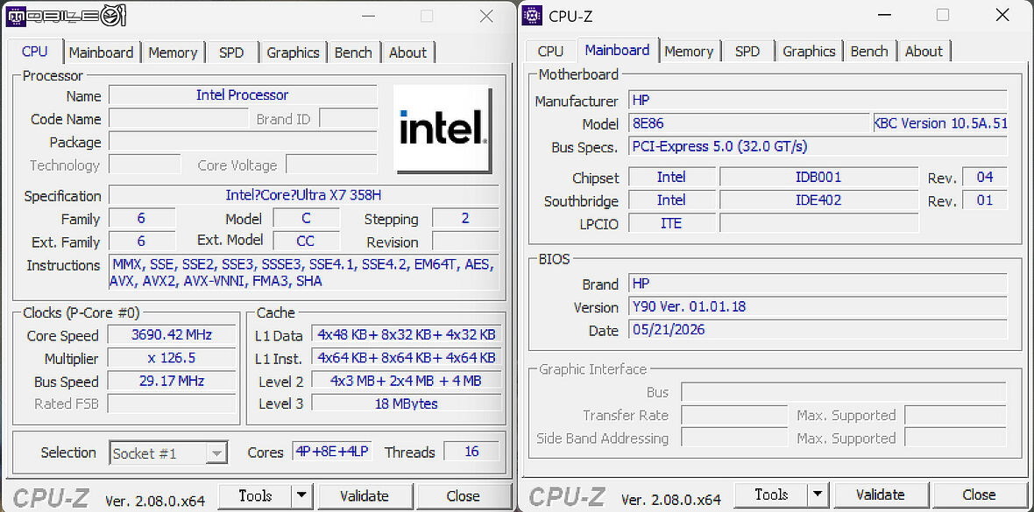Open the Bench tab in the left window

click(353, 52)
